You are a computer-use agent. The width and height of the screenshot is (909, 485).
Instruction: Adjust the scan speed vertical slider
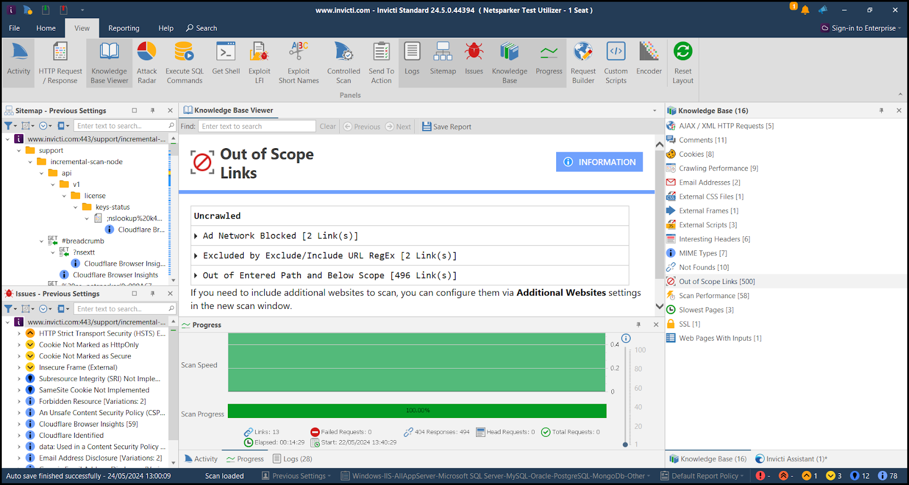point(626,445)
